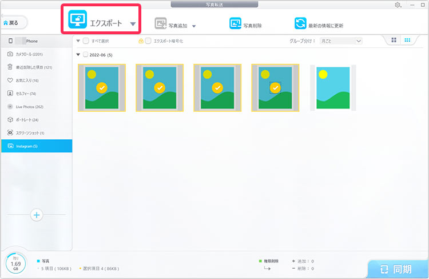Check the 2022-06 group checkbox
The height and width of the screenshot is (279, 429).
pos(86,55)
